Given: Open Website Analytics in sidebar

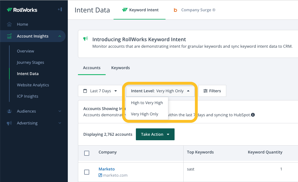Looking at the screenshot, I should click(33, 85).
